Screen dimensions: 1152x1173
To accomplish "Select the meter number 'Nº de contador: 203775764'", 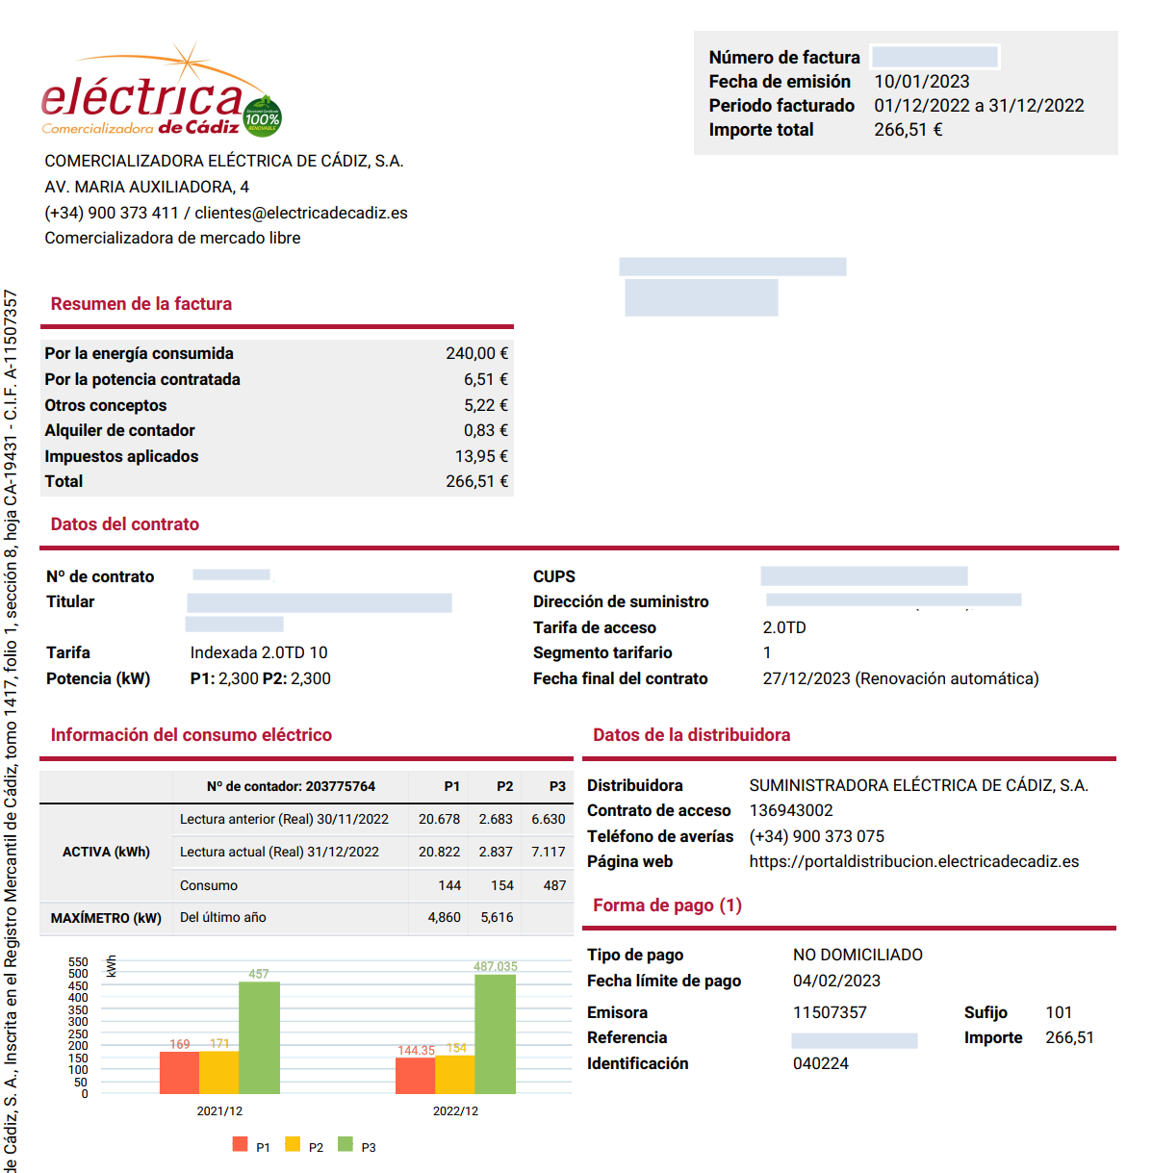I will pyautogui.click(x=291, y=786).
